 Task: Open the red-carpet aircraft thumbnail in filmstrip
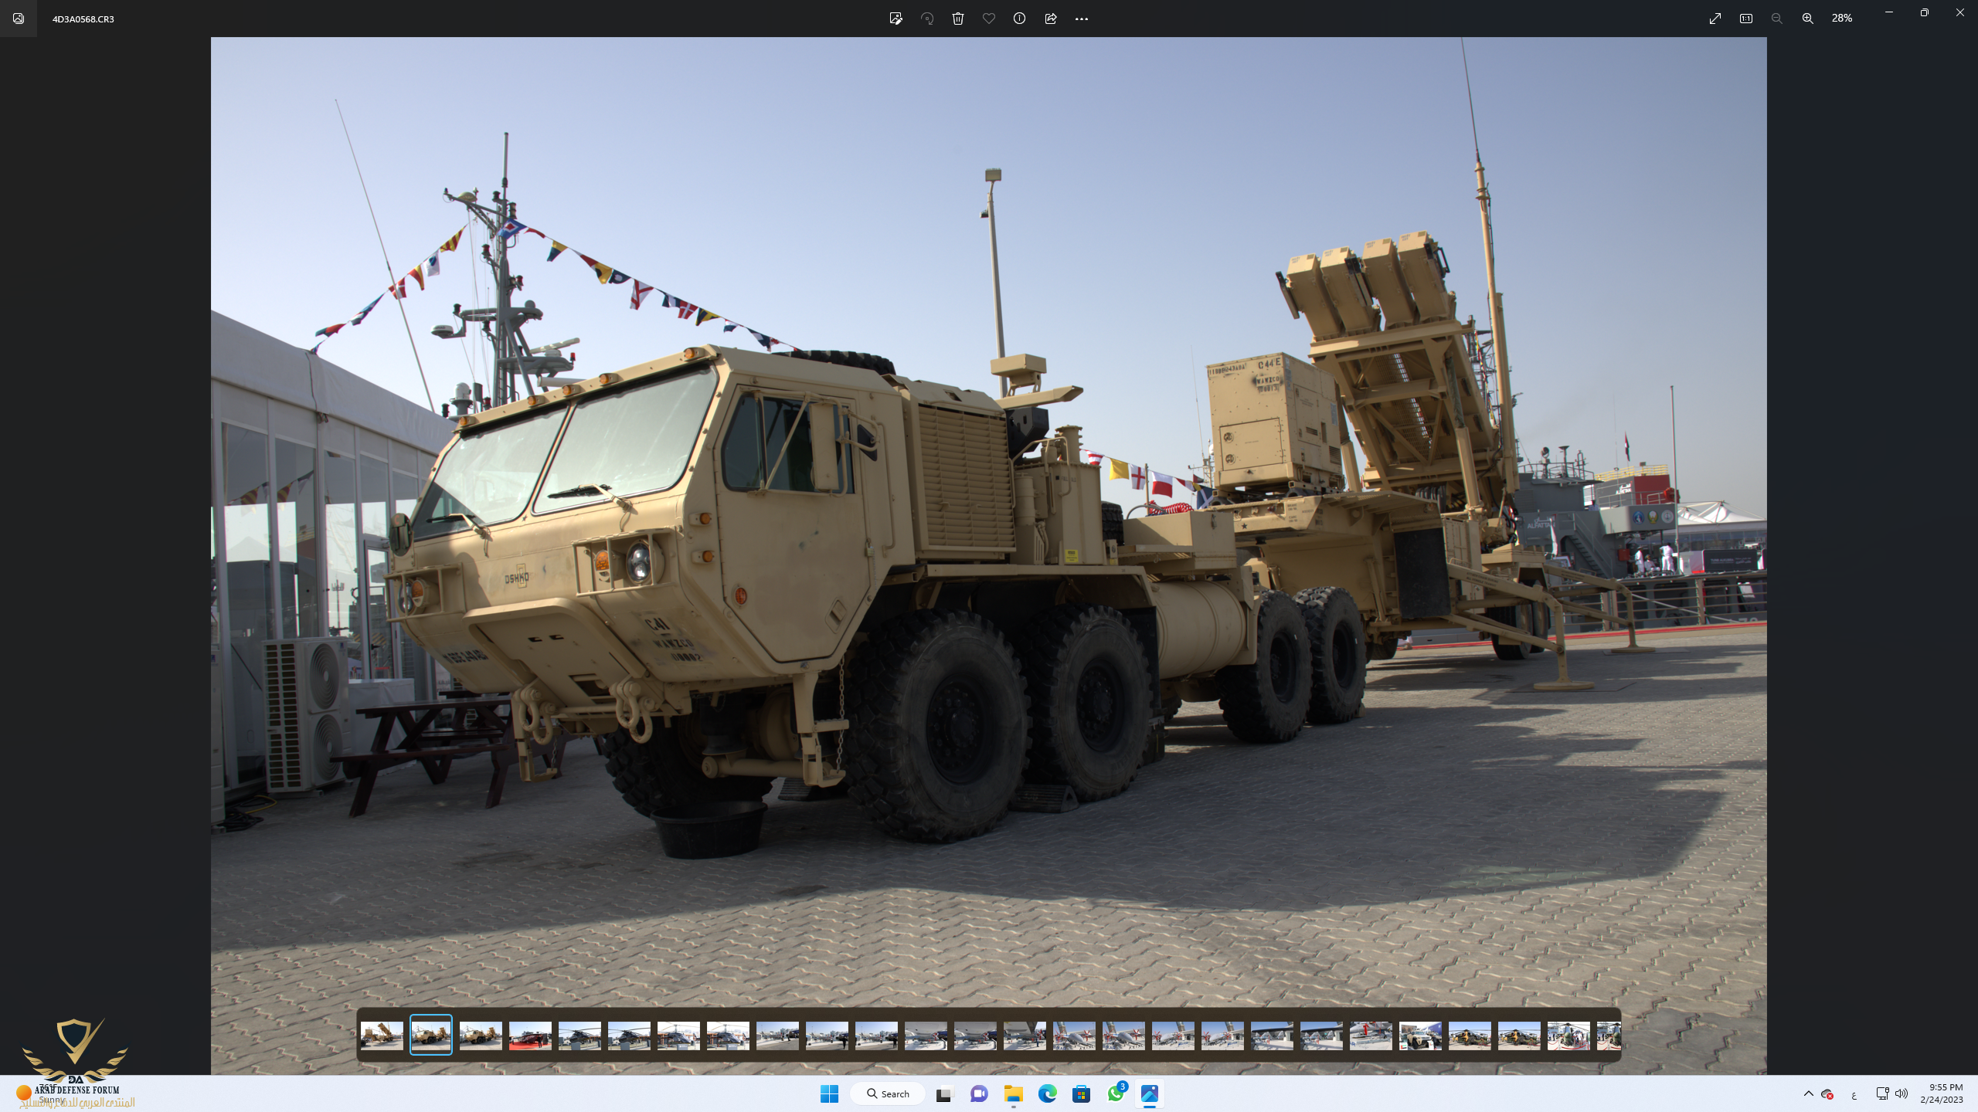tap(530, 1036)
